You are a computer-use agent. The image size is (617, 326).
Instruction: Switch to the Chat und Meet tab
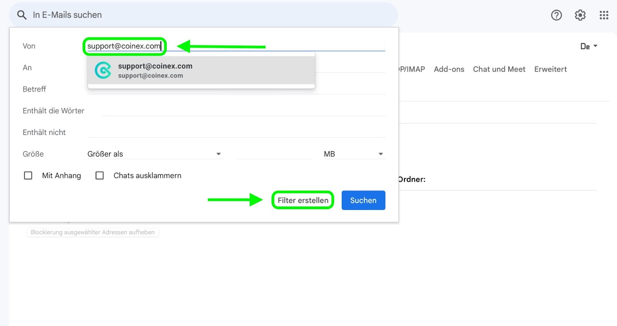499,69
